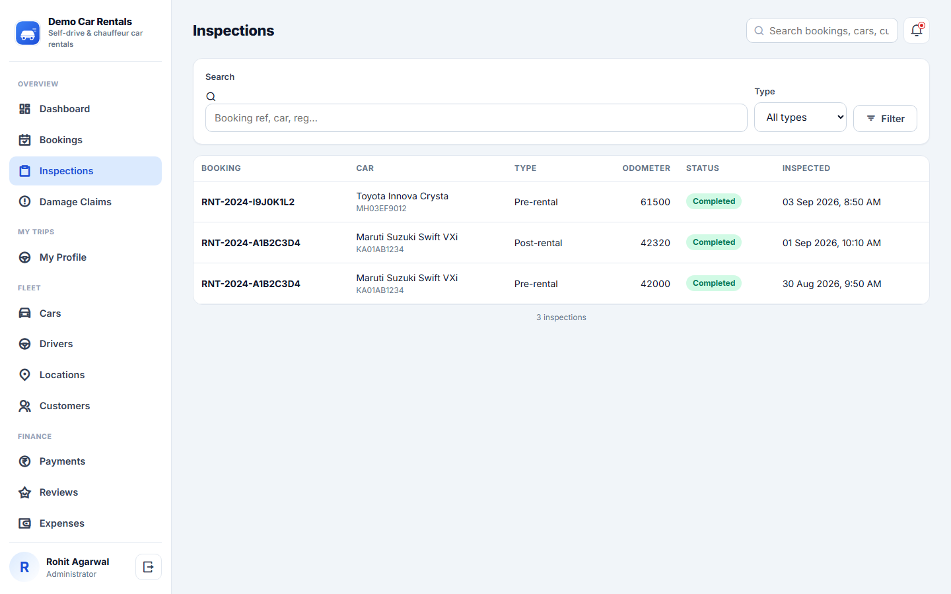Image resolution: width=951 pixels, height=594 pixels.
Task: Click the Dashboard grid icon
Action: pos(24,109)
